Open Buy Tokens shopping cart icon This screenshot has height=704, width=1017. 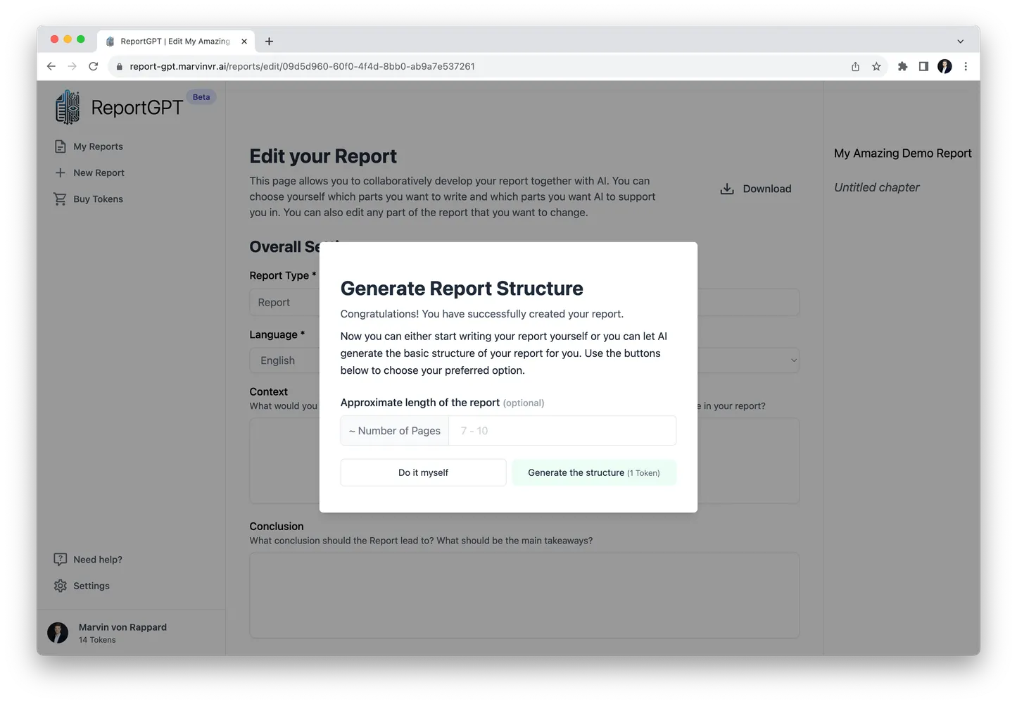61,199
